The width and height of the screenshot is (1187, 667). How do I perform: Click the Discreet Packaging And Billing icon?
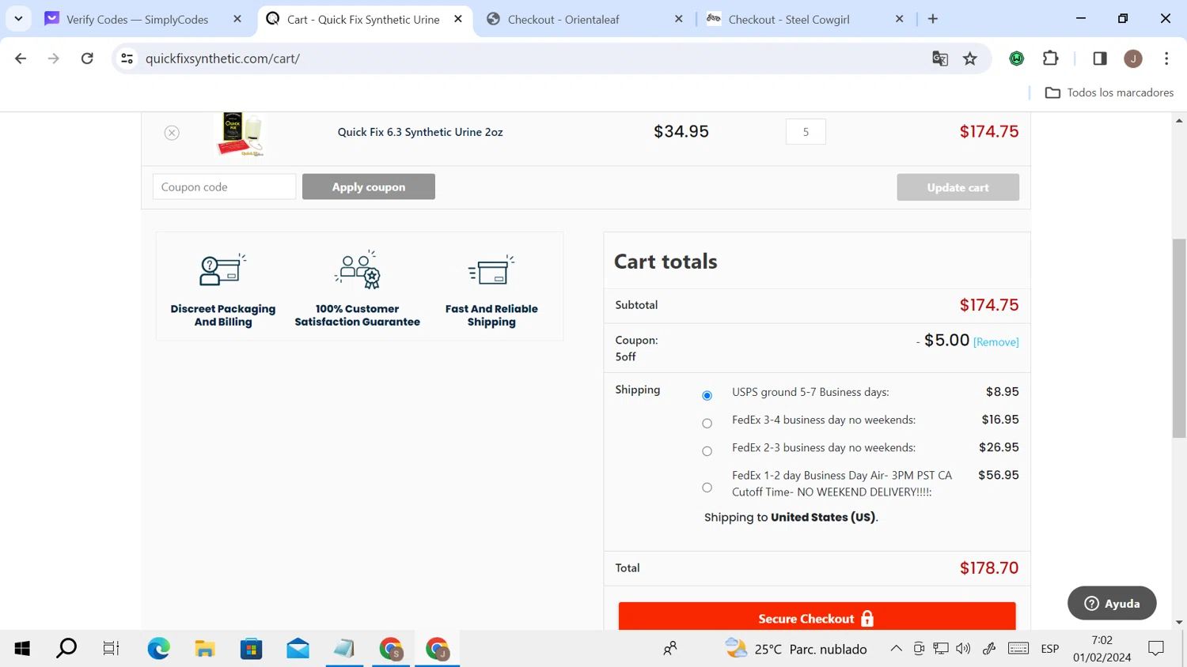(223, 270)
